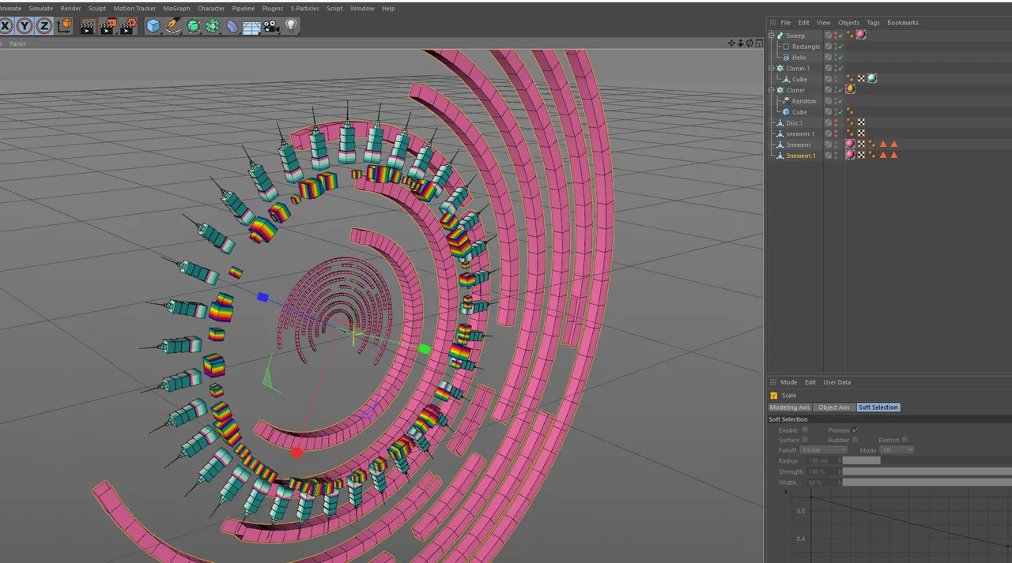The image size is (1012, 563).
Task: Collapse the Cloner object tree
Action: point(772,90)
